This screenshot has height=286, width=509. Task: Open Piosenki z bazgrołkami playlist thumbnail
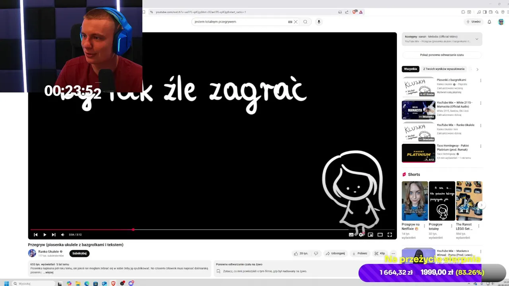418,87
